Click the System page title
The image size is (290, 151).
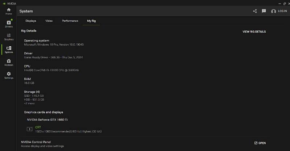pyautogui.click(x=26, y=11)
